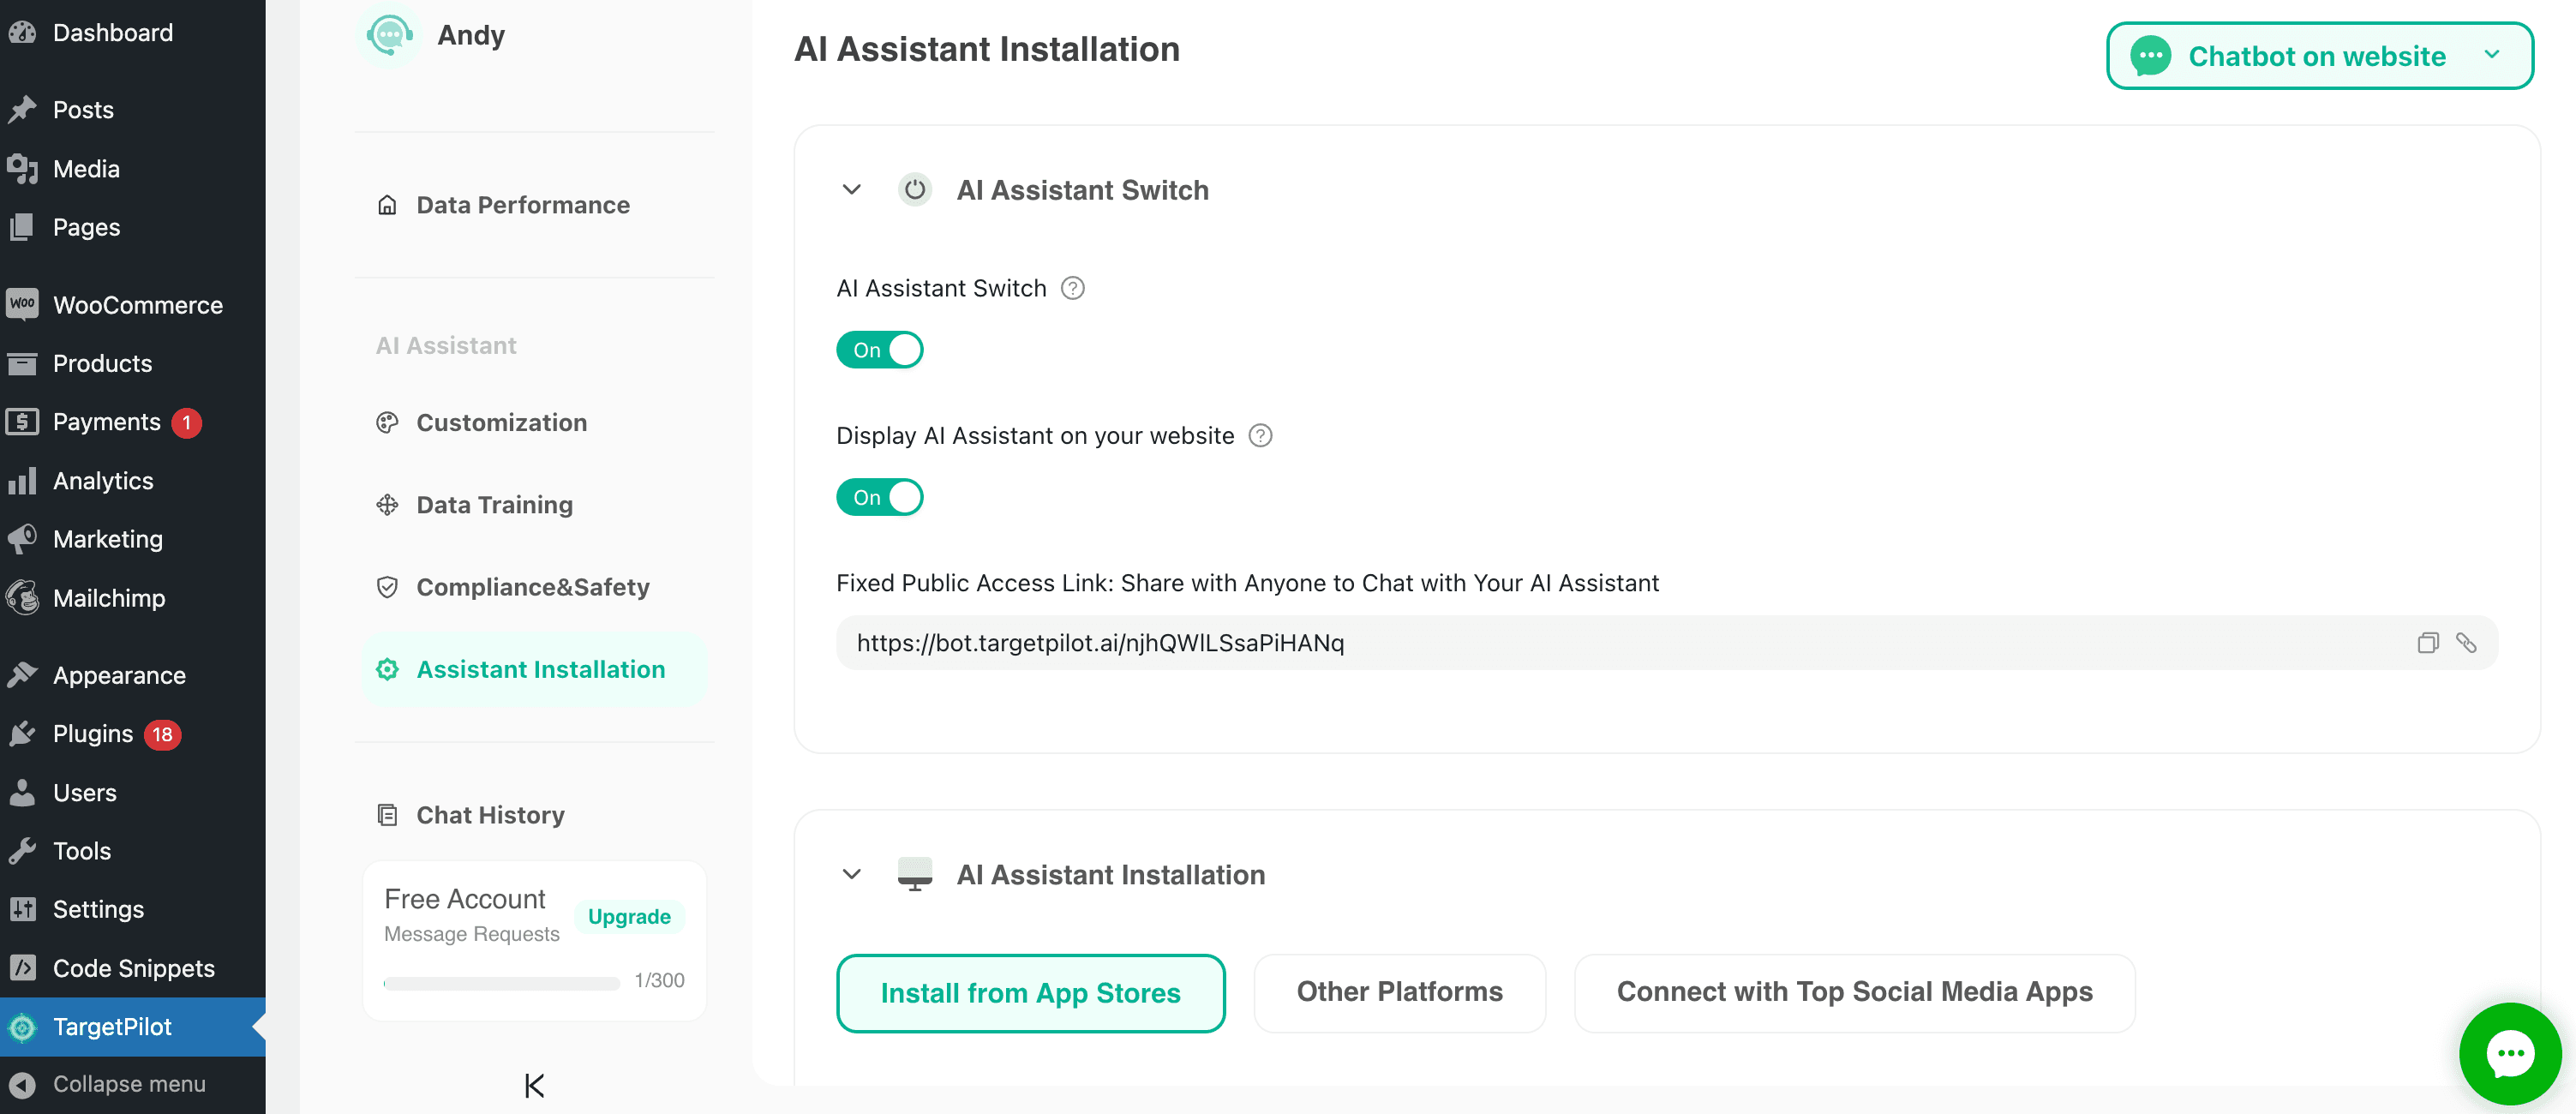Screen dimensions: 2576x1114
Task: Click the Payments notification badge 1
Action: tap(186, 422)
